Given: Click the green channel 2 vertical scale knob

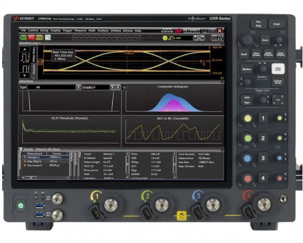Looking at the screenshot, I should 248,138.
